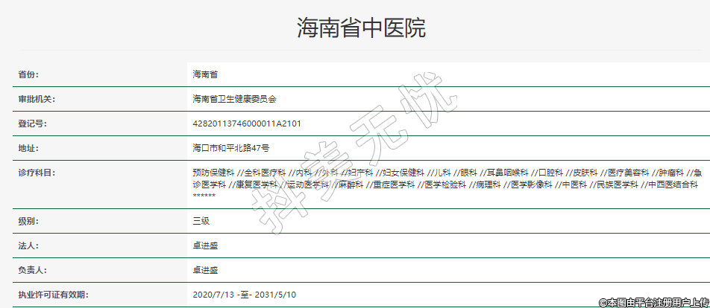Click the 海南省中医院 page title

point(361,28)
